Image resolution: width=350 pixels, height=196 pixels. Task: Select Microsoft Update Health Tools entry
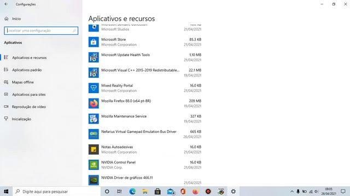[125, 54]
